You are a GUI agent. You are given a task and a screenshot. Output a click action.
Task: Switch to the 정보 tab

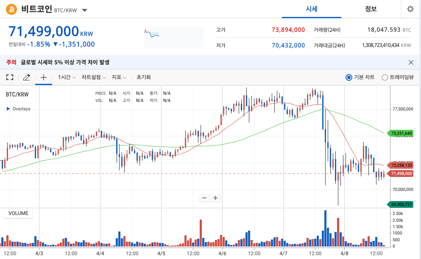coord(371,9)
